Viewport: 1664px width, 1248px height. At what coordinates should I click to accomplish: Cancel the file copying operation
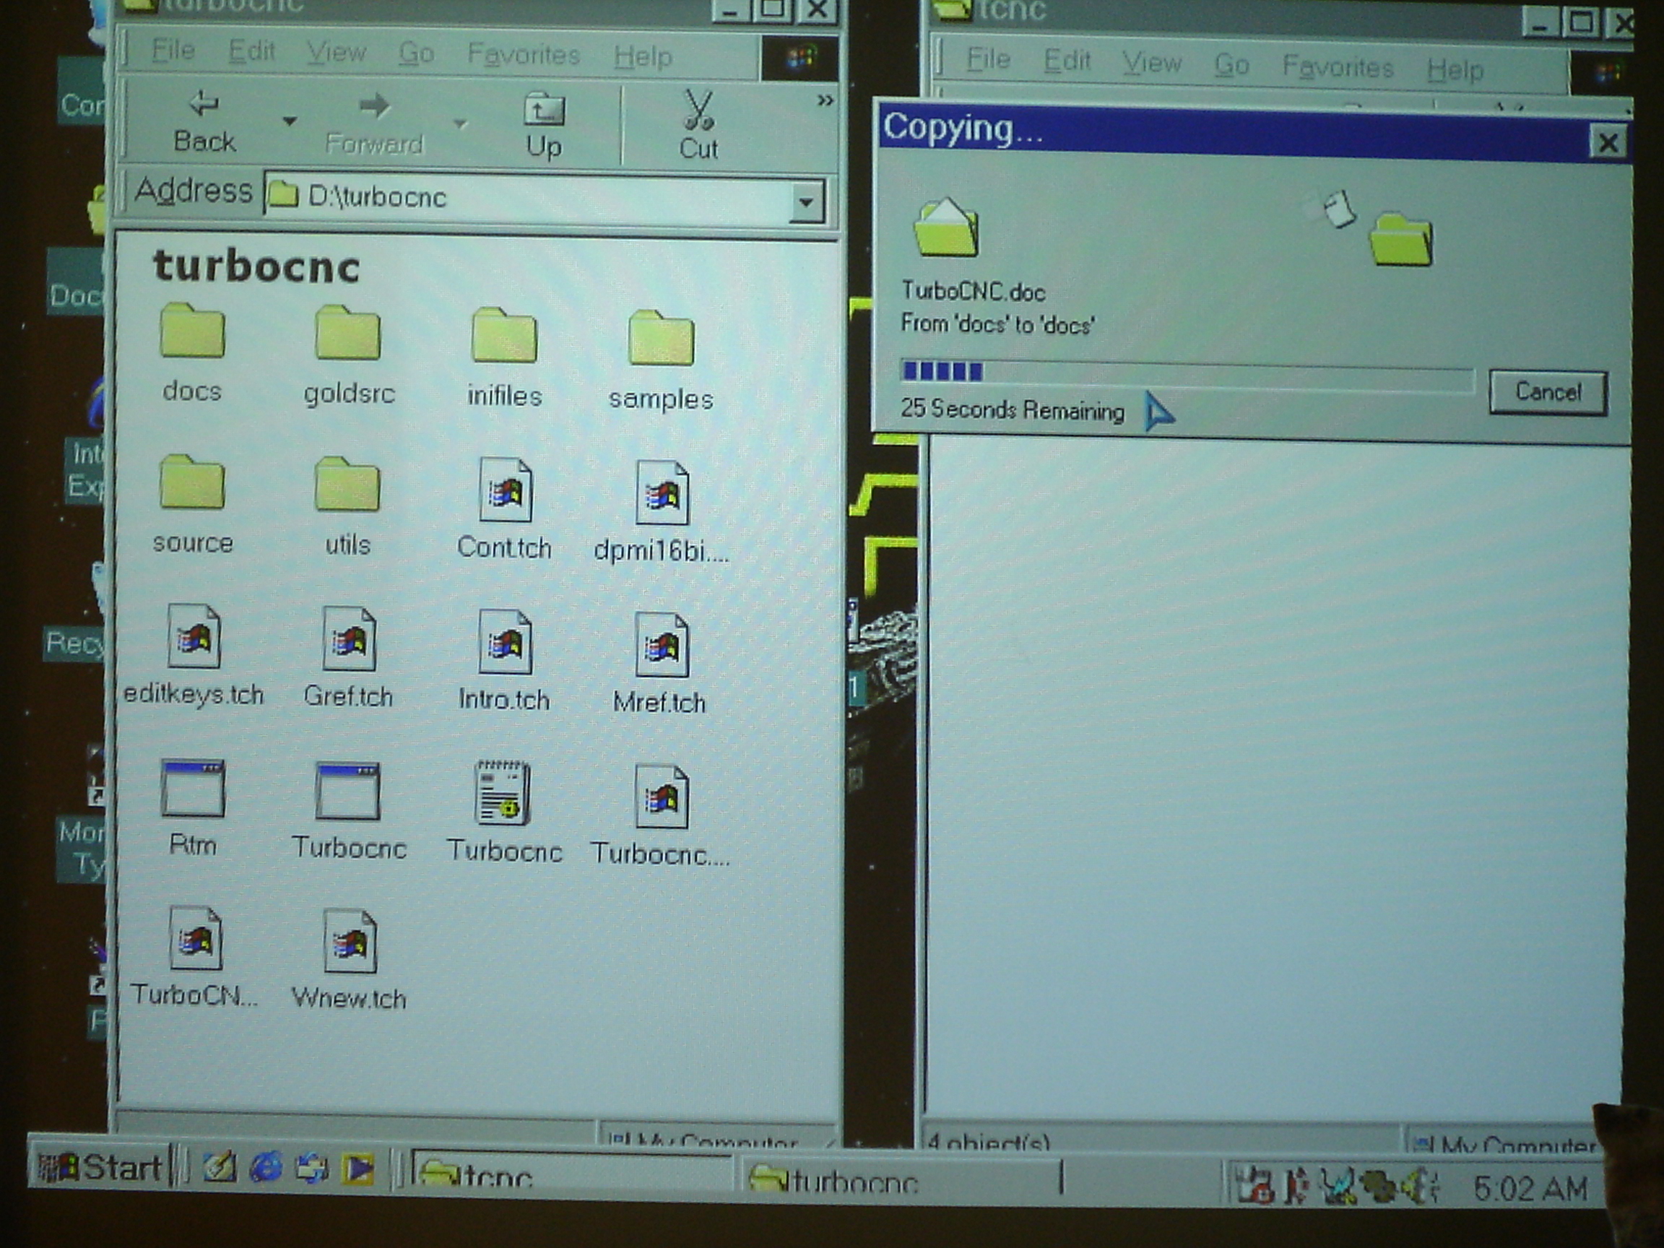coord(1548,393)
